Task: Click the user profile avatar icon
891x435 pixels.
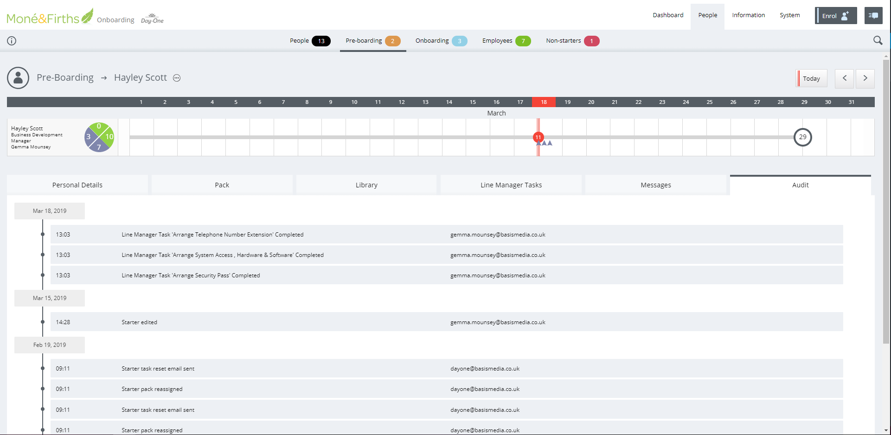Action: tap(18, 78)
